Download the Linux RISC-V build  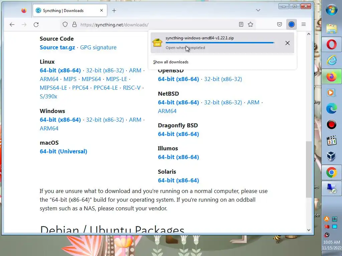point(132,88)
